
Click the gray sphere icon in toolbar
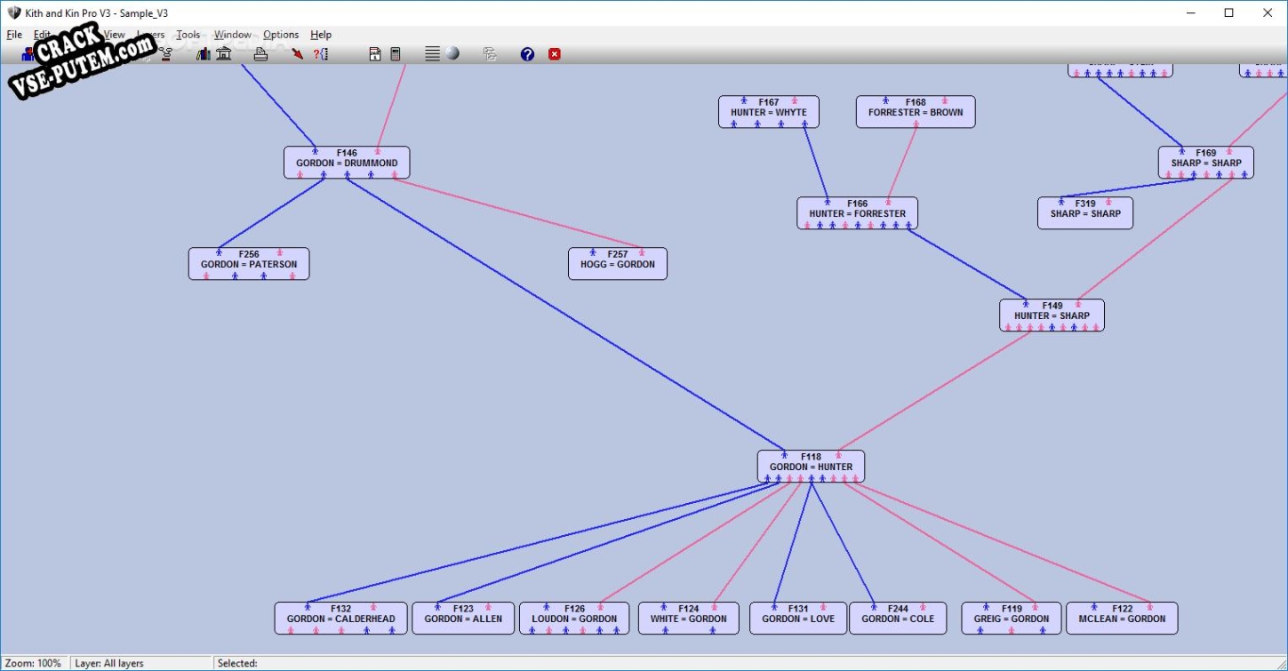pyautogui.click(x=453, y=53)
